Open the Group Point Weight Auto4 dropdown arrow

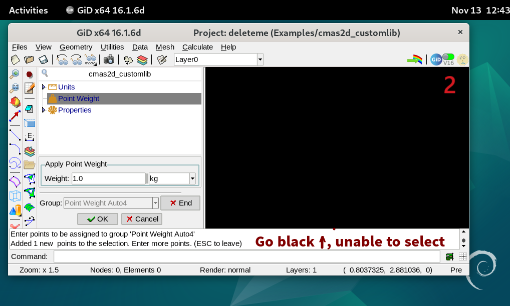tap(155, 203)
